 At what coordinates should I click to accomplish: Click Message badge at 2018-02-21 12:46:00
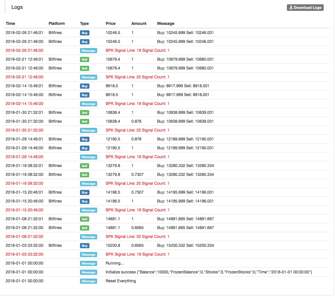click(89, 77)
